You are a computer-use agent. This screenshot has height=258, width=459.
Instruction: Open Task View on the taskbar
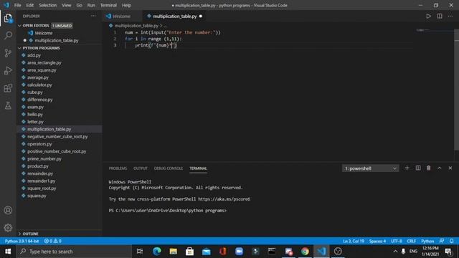[x=140, y=252]
